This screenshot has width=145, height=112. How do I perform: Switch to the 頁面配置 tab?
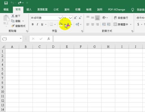[x=42, y=10]
